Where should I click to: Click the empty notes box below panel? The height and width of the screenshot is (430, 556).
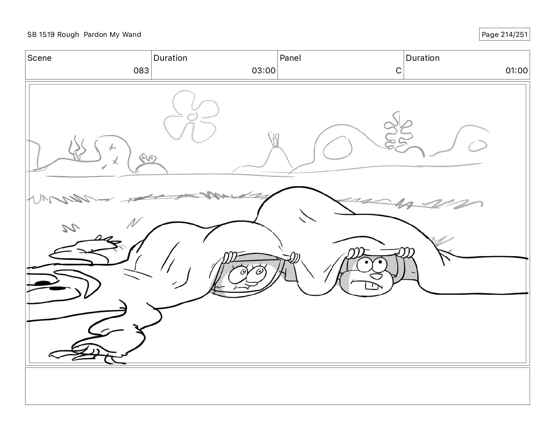coord(277,386)
